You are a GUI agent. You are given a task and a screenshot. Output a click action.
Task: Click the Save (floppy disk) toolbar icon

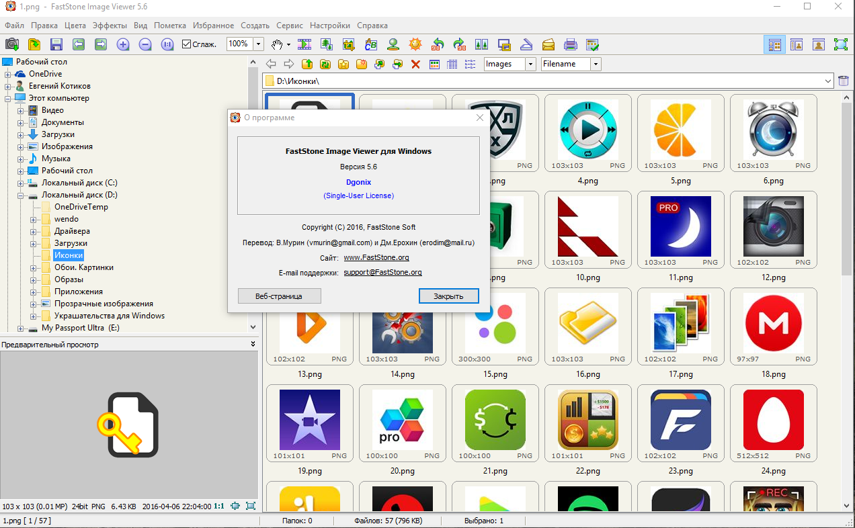point(56,45)
